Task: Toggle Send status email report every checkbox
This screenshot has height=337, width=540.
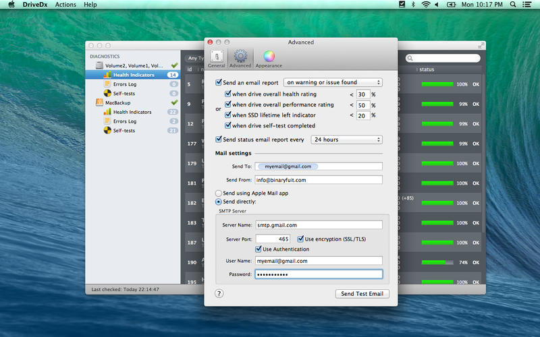Action: [218, 140]
